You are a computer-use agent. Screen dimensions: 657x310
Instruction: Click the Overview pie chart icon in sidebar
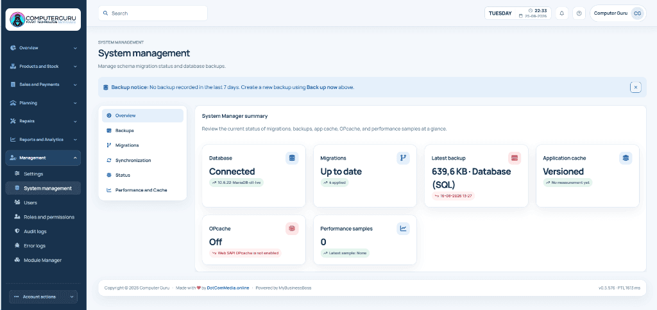(x=13, y=48)
